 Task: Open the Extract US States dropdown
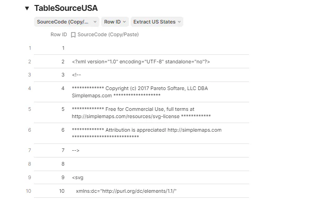[157, 22]
